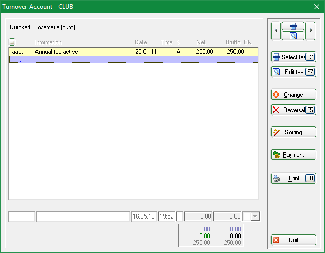Click member name 'Quickert, Rosemarie (quro)'
The width and height of the screenshot is (325, 253).
[x=43, y=27]
